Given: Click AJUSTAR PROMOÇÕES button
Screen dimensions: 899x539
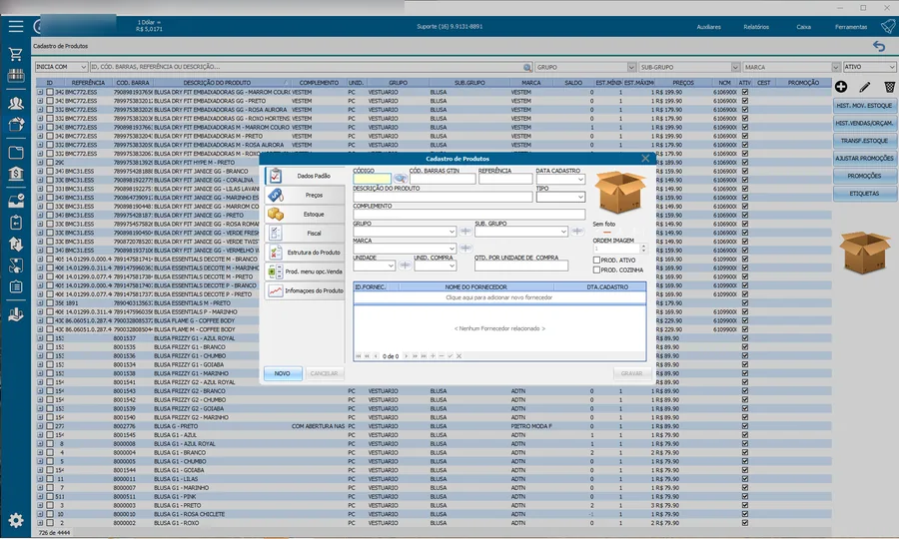Looking at the screenshot, I should (865, 158).
